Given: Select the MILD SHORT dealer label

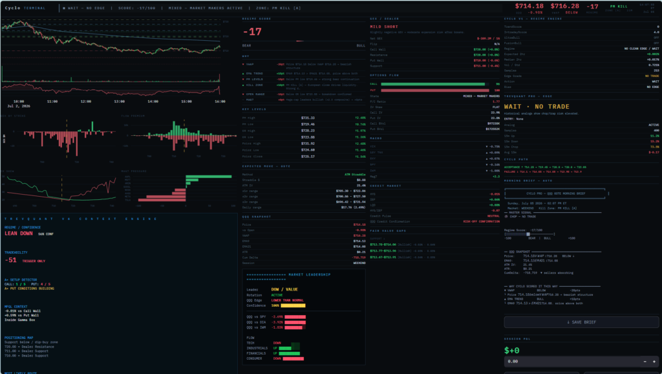Looking at the screenshot, I should [x=384, y=27].
